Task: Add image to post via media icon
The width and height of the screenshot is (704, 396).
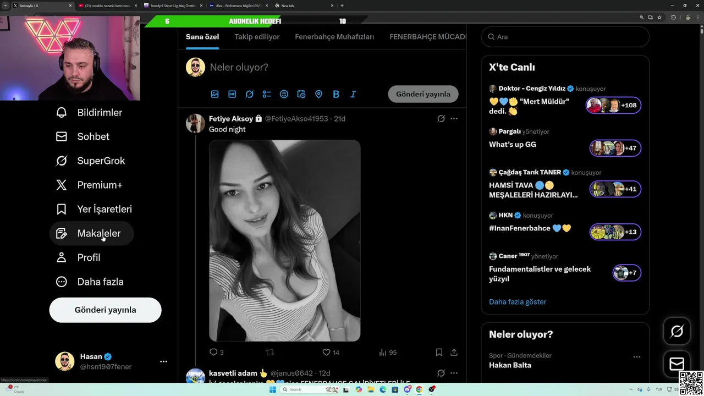Action: 215,94
